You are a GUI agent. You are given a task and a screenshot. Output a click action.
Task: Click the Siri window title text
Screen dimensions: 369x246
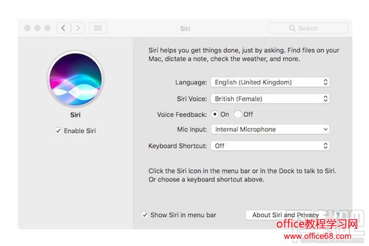[185, 29]
